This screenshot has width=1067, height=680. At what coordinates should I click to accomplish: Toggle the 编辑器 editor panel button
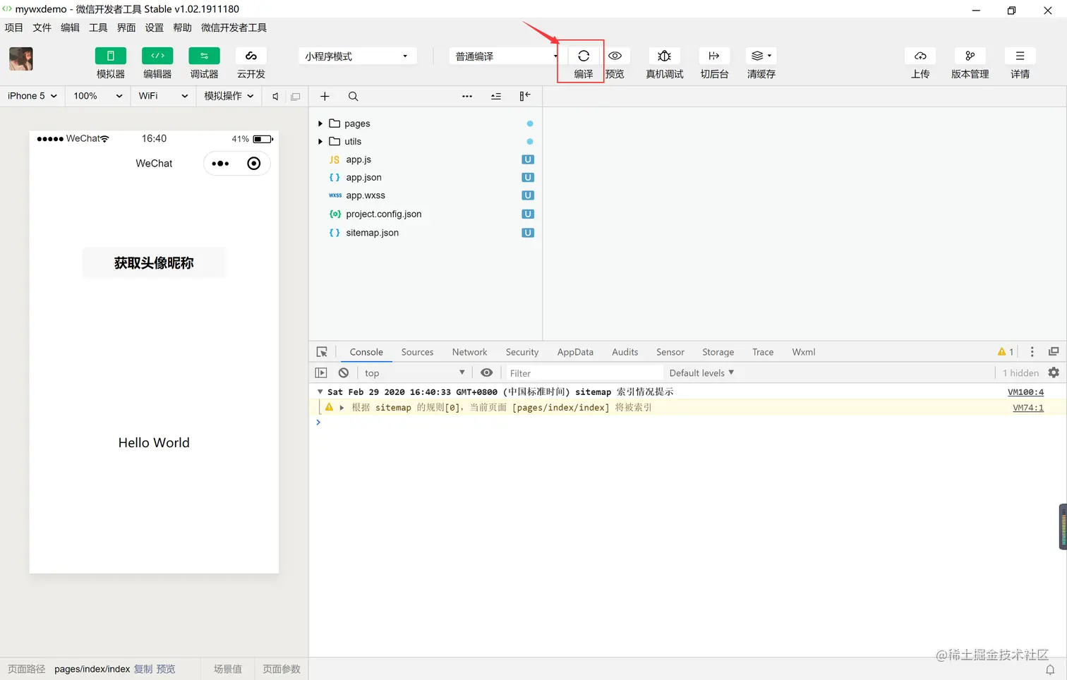click(x=157, y=56)
